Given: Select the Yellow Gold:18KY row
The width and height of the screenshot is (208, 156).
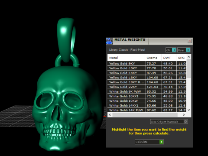Looking at the screenshot, I should pos(147,78).
